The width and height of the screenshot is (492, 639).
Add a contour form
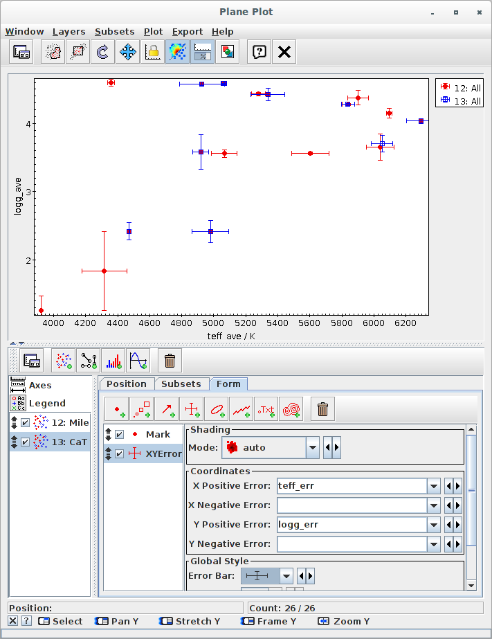[291, 409]
